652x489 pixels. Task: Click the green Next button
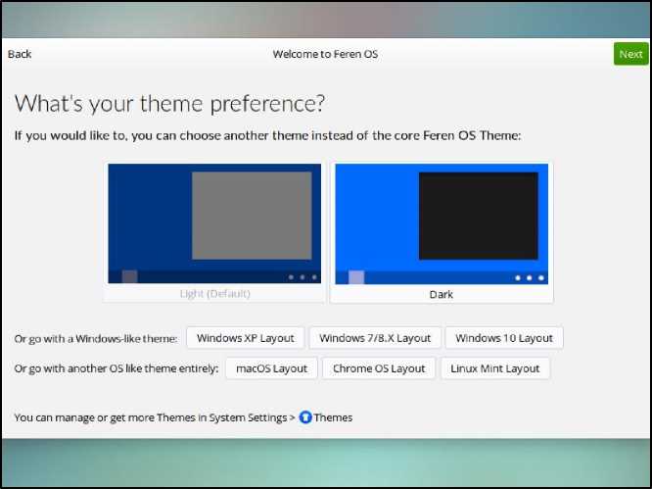point(630,54)
